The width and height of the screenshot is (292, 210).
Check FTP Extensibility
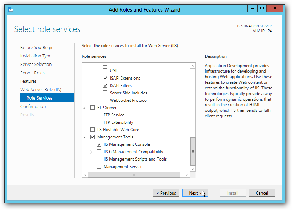[x=99, y=122]
